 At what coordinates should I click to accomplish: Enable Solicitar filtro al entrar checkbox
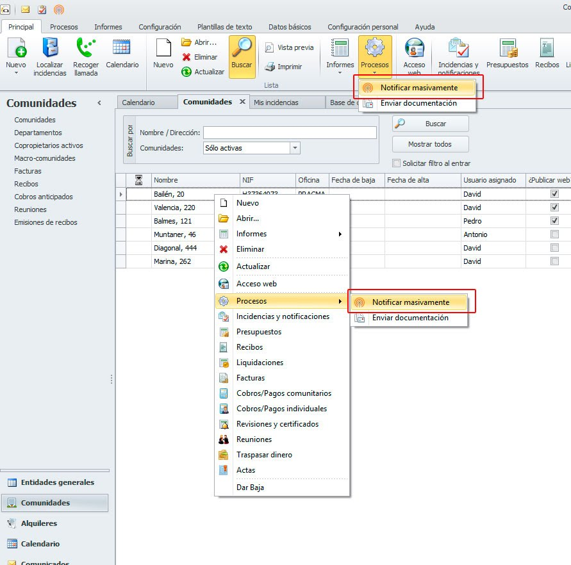pyautogui.click(x=397, y=163)
